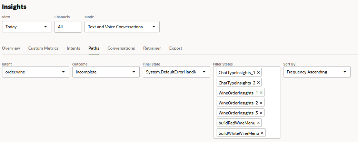Image resolution: width=358 pixels, height=142 pixels.
Task: Open the Final State dropdown
Action: pos(176,72)
